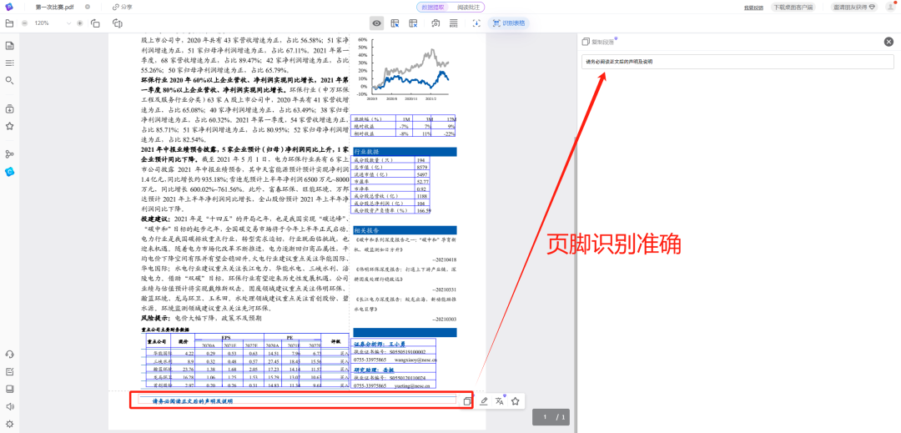Screen dimensions: 901x433
Task: Zoom out with the minus button
Action: tap(24, 23)
